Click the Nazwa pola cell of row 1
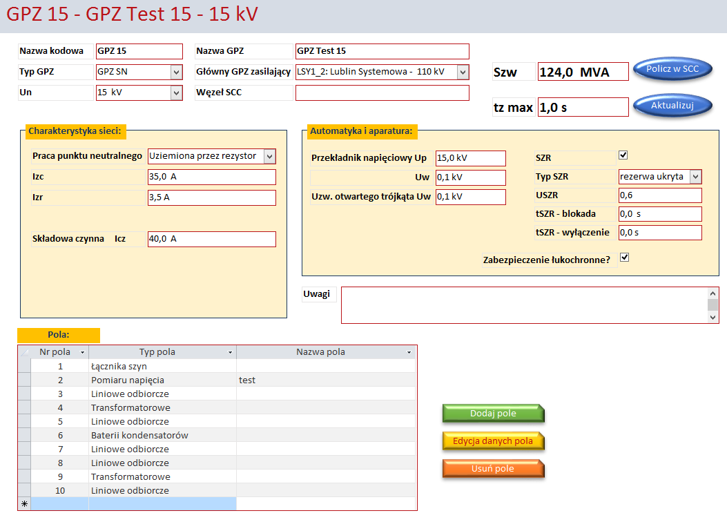 click(326, 366)
